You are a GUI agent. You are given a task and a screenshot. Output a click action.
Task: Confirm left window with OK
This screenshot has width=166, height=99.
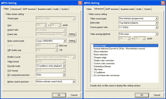pos(59,95)
